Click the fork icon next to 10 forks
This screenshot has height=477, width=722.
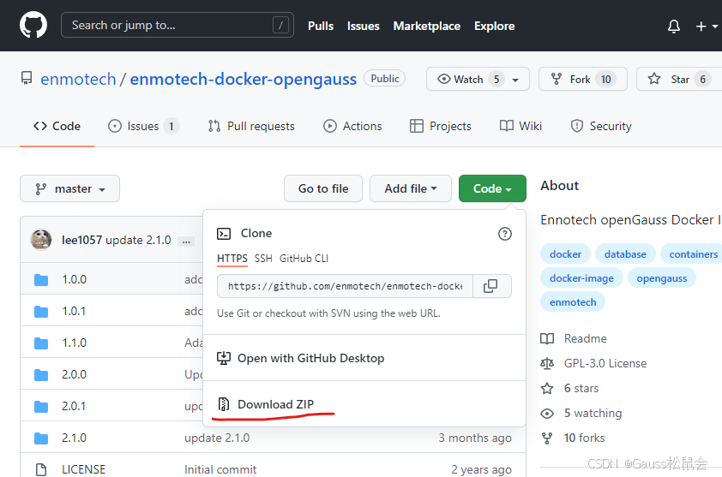coord(547,438)
